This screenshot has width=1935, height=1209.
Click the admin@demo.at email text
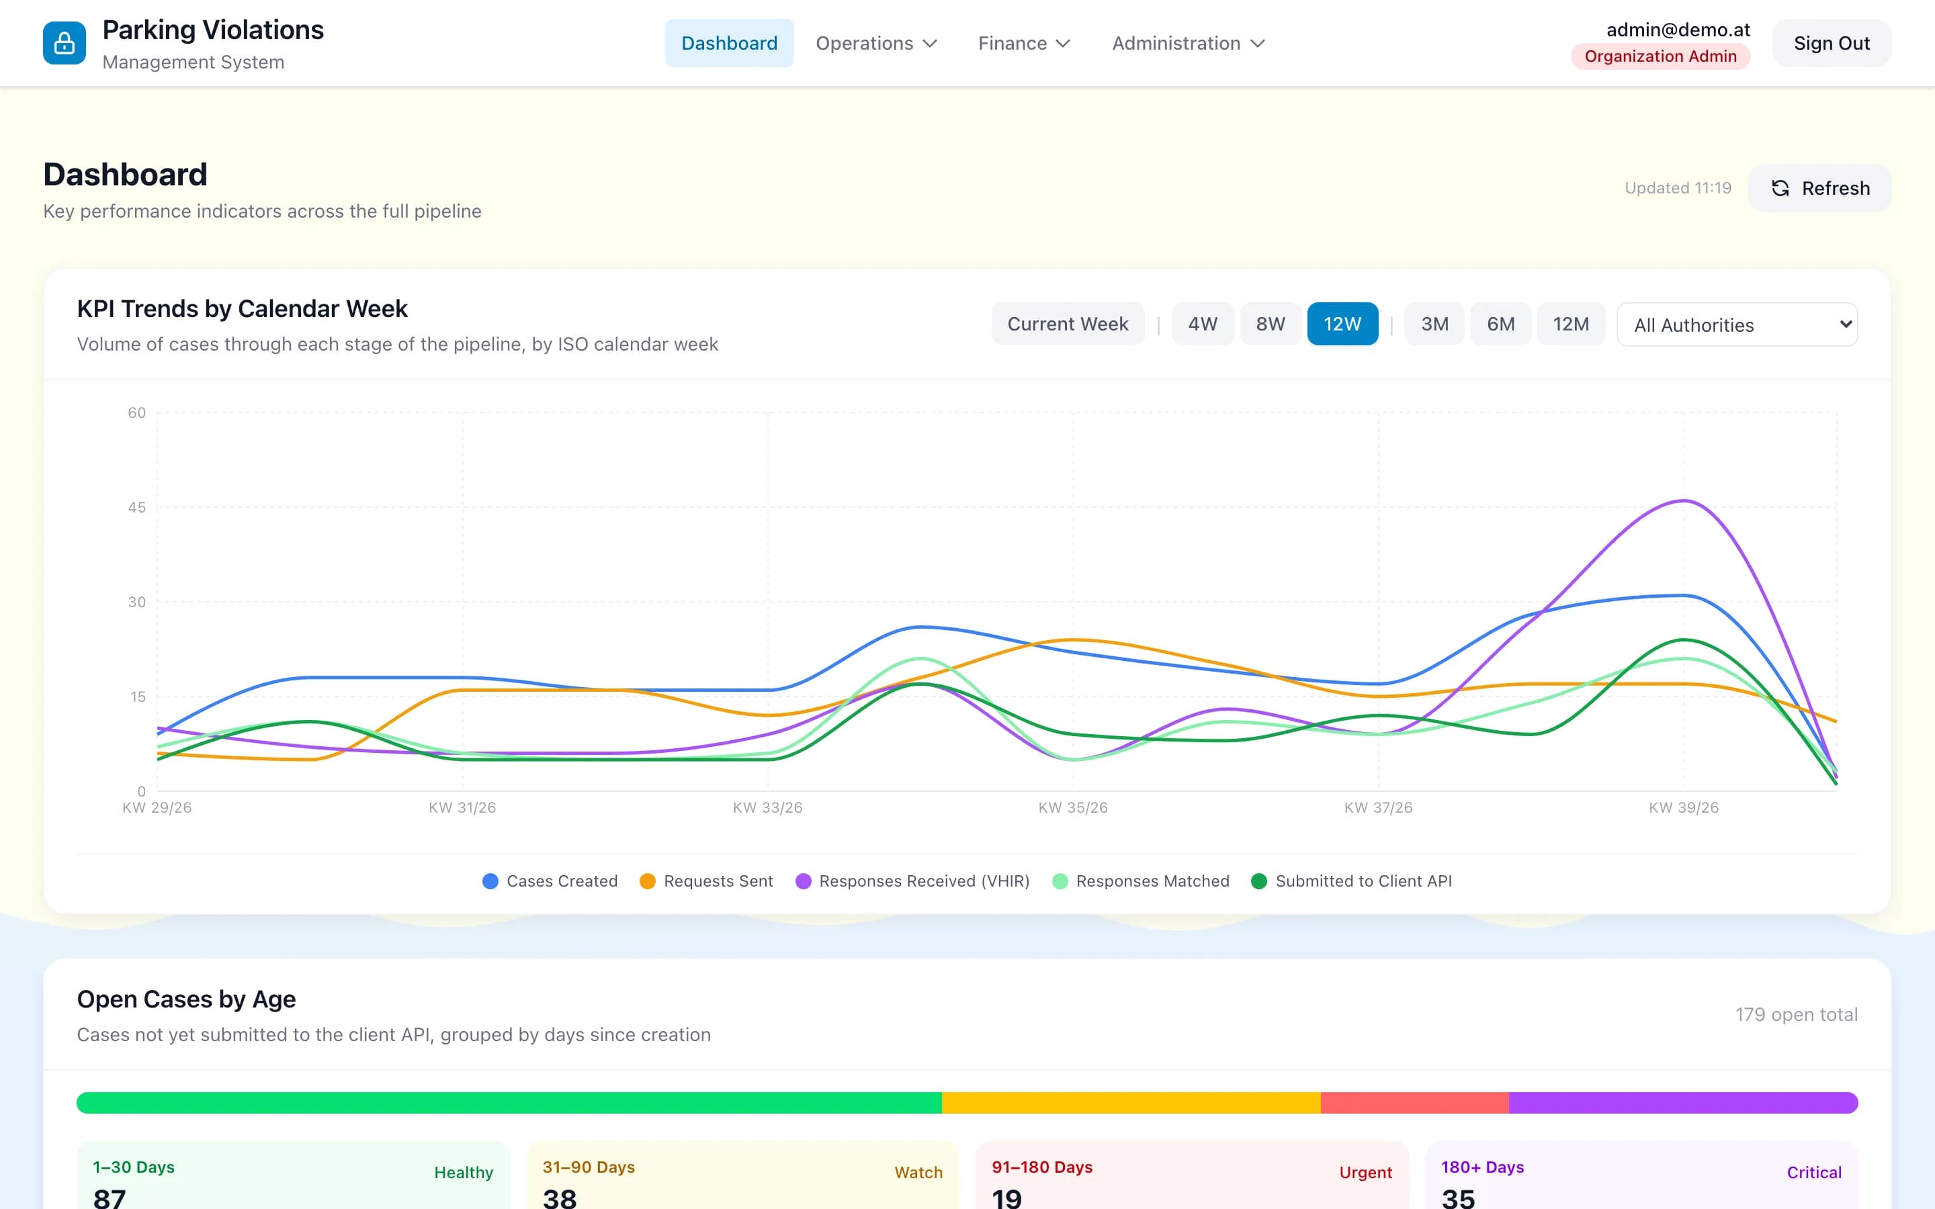[1678, 30]
